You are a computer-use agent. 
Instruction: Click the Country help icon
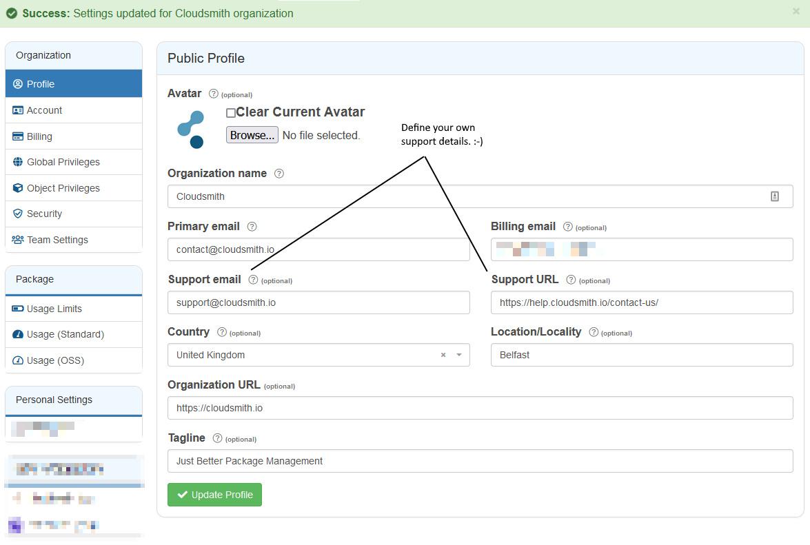[221, 332]
